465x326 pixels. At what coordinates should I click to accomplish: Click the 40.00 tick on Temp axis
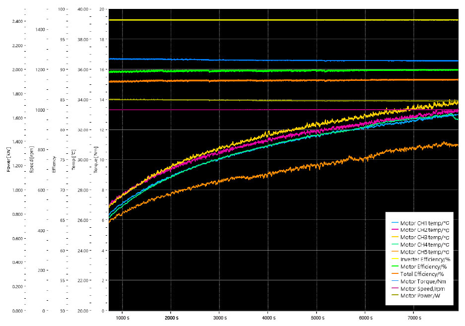click(82, 9)
